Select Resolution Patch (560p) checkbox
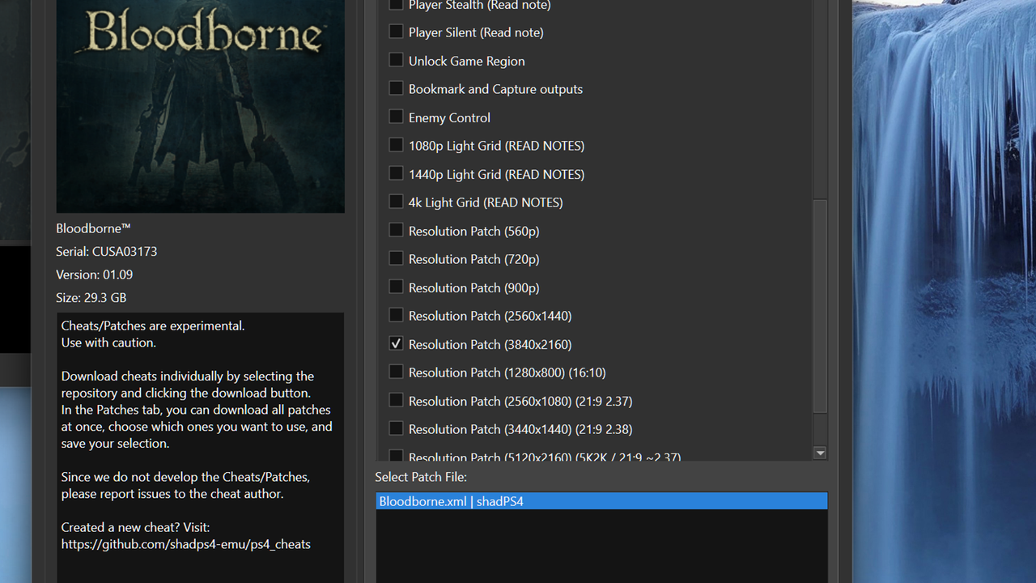This screenshot has height=583, width=1036. (x=396, y=230)
